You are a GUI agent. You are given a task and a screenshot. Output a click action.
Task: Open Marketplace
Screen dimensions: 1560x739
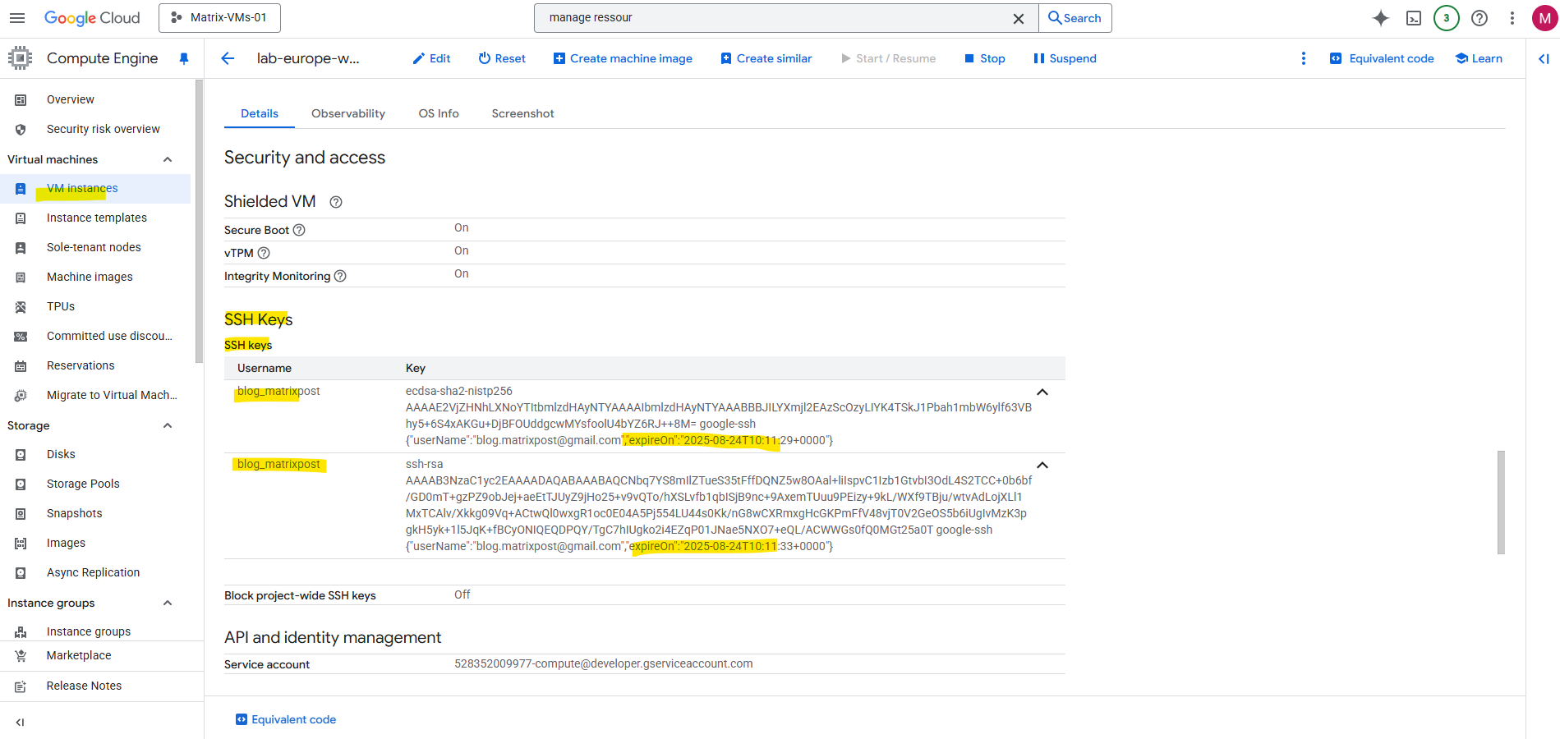point(102,655)
